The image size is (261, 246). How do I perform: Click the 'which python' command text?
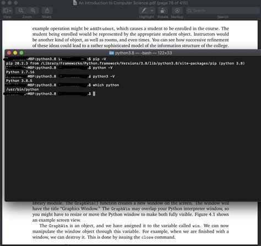(106, 85)
